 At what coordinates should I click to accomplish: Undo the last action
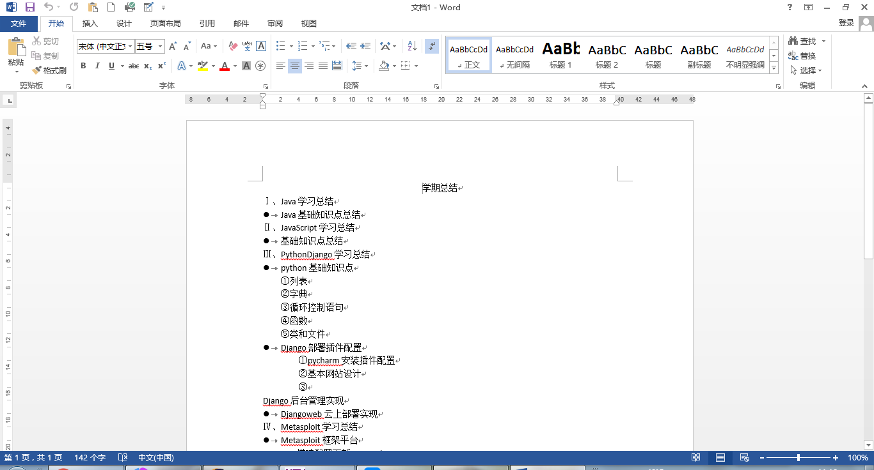point(49,8)
